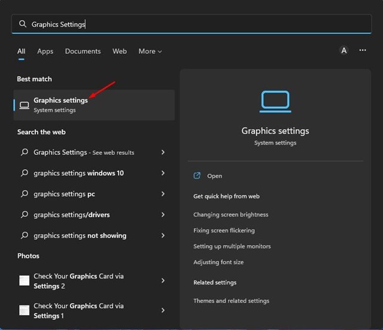Open 'Themes and related settings' link
Viewport: 383px width, 330px height.
(x=231, y=301)
